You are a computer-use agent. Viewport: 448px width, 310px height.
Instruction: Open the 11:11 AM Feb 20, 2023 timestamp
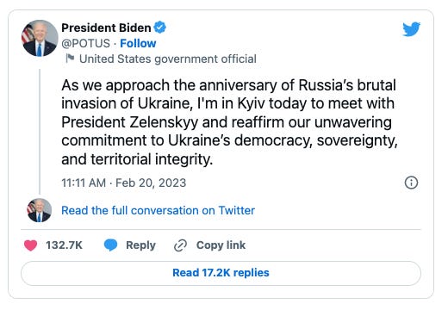[x=124, y=183]
